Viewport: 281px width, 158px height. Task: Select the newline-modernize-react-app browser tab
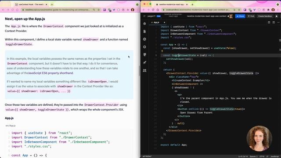(x=172, y=4)
